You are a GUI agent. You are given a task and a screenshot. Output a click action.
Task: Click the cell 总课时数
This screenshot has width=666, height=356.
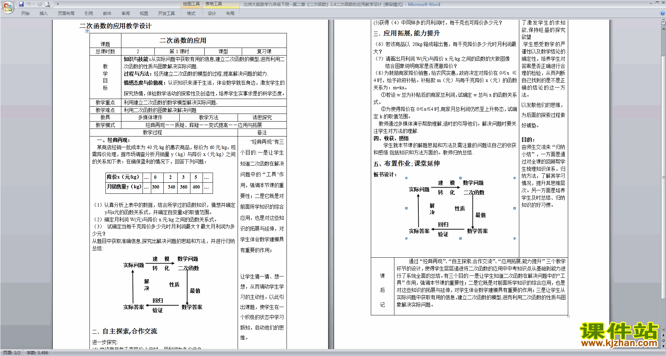[105, 51]
